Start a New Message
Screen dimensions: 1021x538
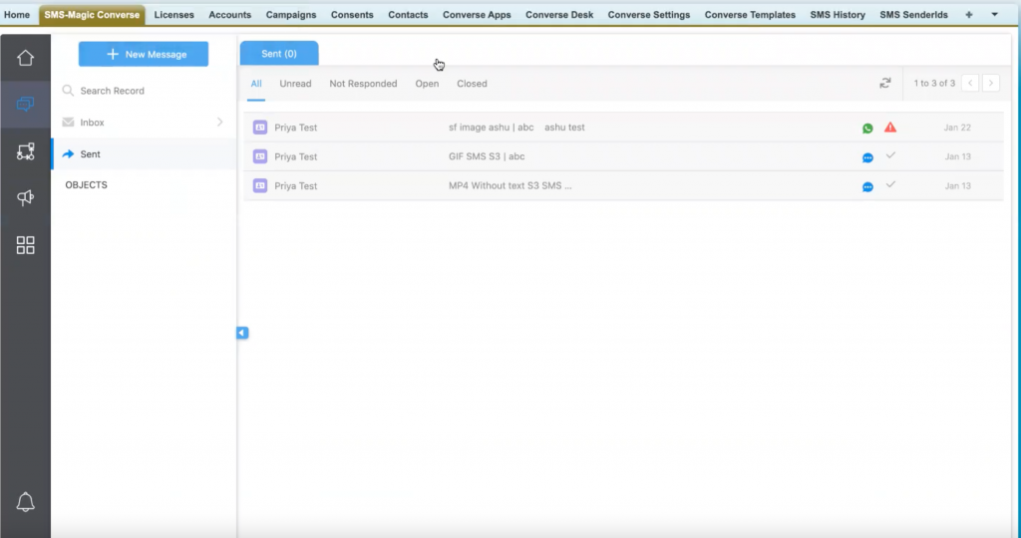click(x=144, y=54)
